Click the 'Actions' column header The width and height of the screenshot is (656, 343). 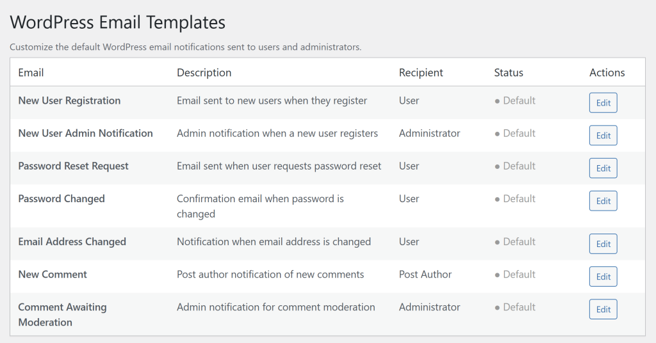pos(607,73)
